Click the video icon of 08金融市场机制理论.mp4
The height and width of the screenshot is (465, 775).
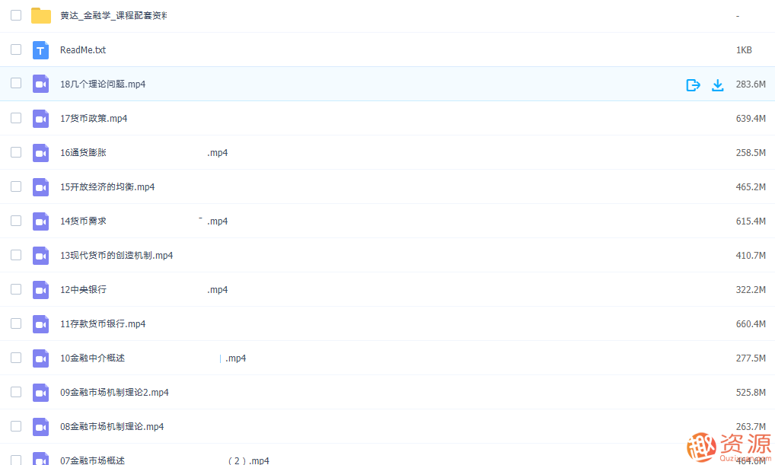[x=40, y=427]
